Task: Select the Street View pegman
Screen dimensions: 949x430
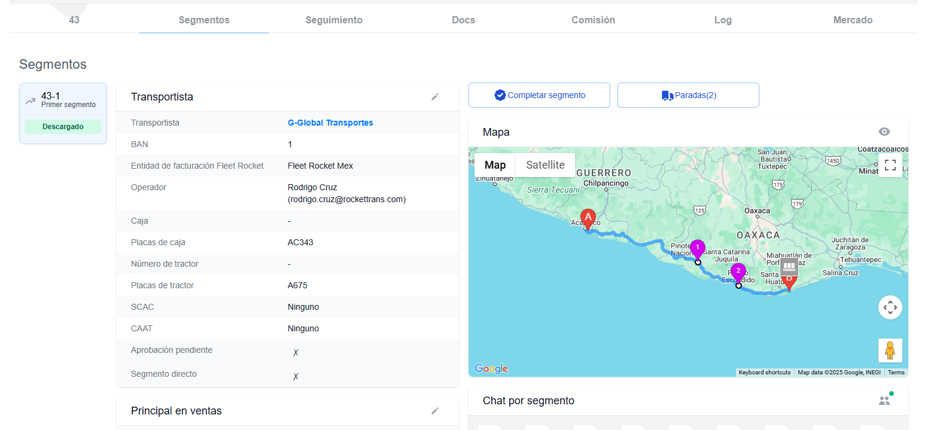Action: 890,350
